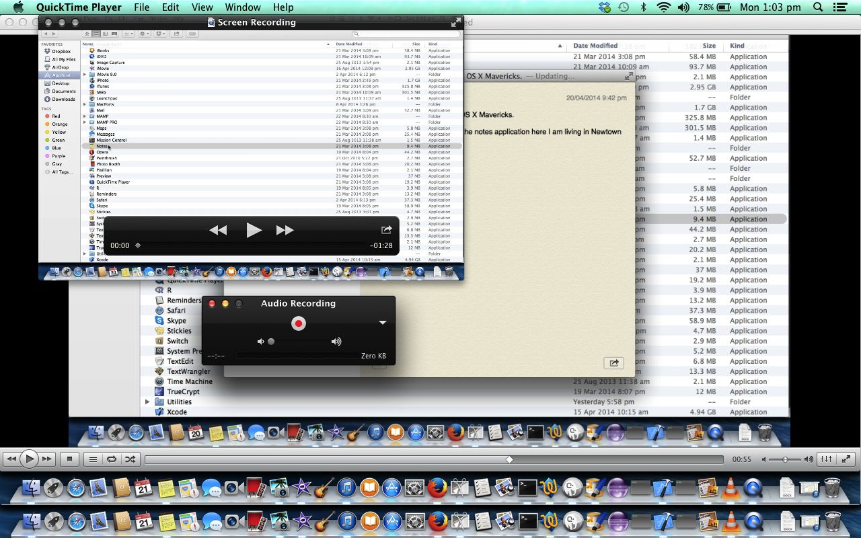Rewind in the Screen Recording overlay controls
This screenshot has width=861, height=538.
point(217,230)
